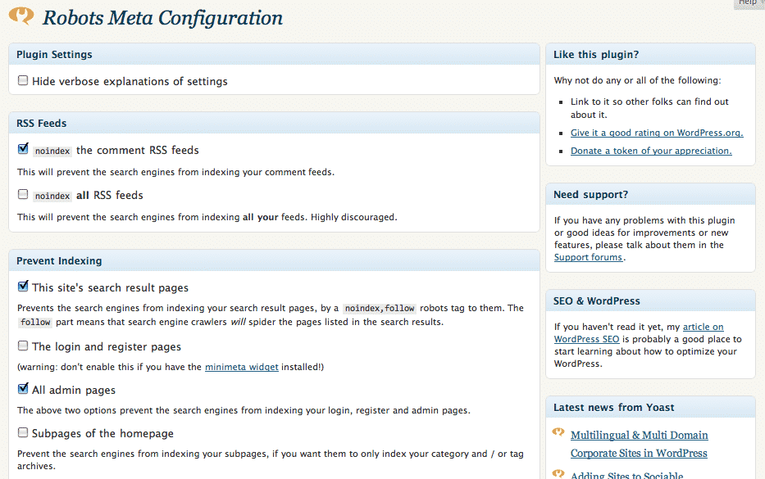The height and width of the screenshot is (479, 765).
Task: Open the article on WordPress SEO link
Action: [639, 332]
